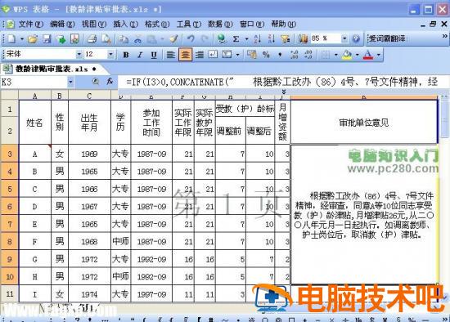Expand the AutoSum dropdown arrow
This screenshot has height=322, width=450.
coord(246,39)
